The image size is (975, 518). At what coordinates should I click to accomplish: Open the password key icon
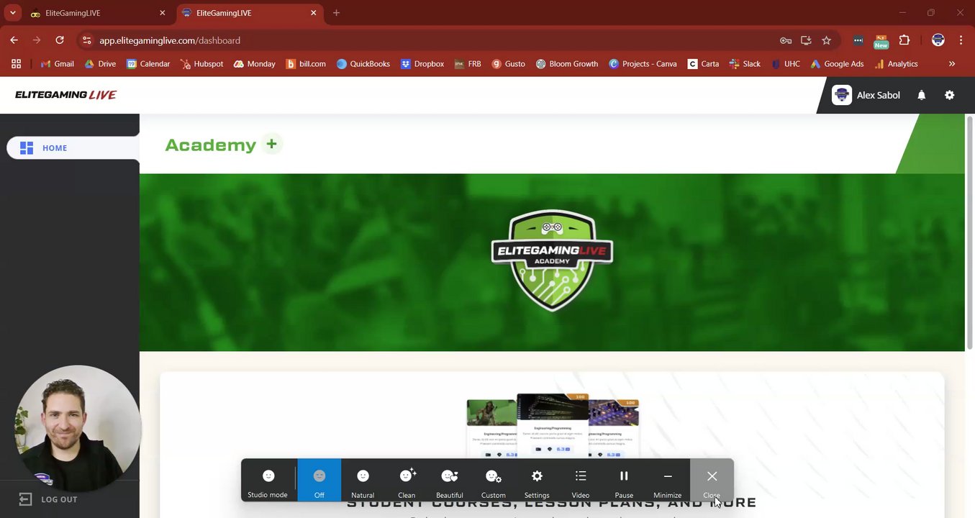point(786,40)
